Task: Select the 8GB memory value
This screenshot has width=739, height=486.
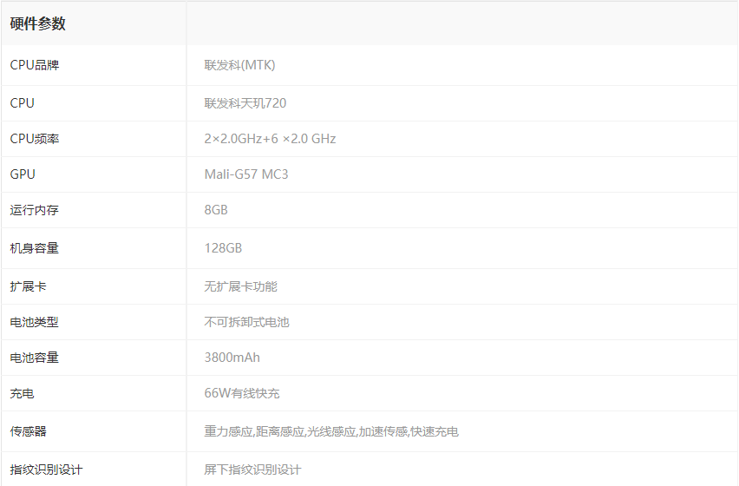Action: tap(216, 210)
